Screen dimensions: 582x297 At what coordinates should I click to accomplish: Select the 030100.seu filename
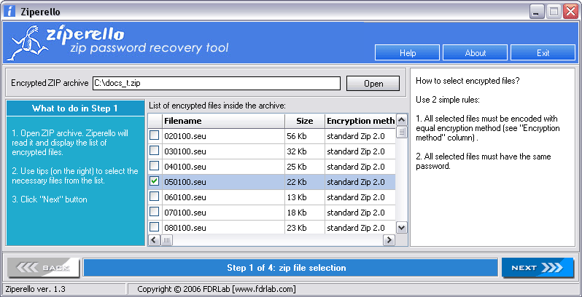coord(185,151)
